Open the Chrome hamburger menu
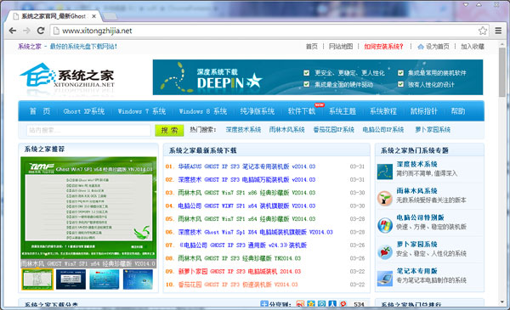The height and width of the screenshot is (310, 510). 498,31
